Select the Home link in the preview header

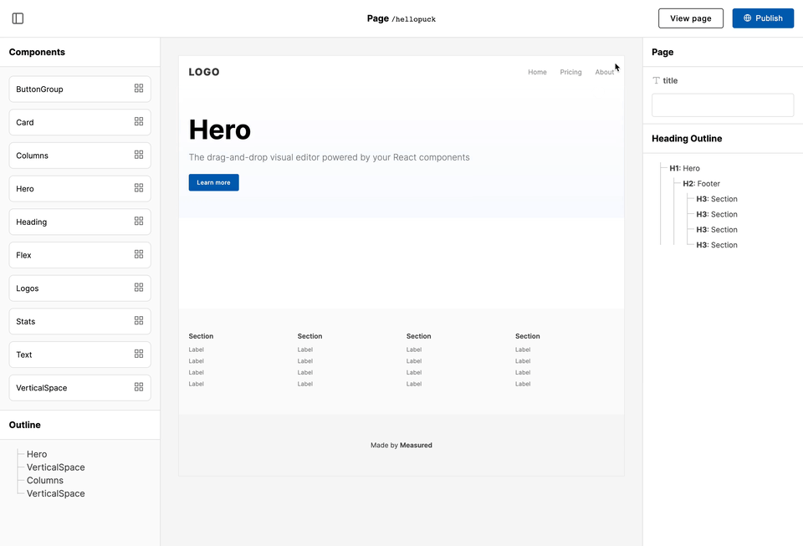coord(537,72)
